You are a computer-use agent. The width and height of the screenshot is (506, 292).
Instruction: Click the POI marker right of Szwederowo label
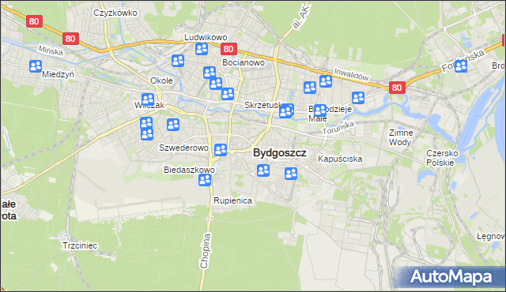[x=221, y=150]
